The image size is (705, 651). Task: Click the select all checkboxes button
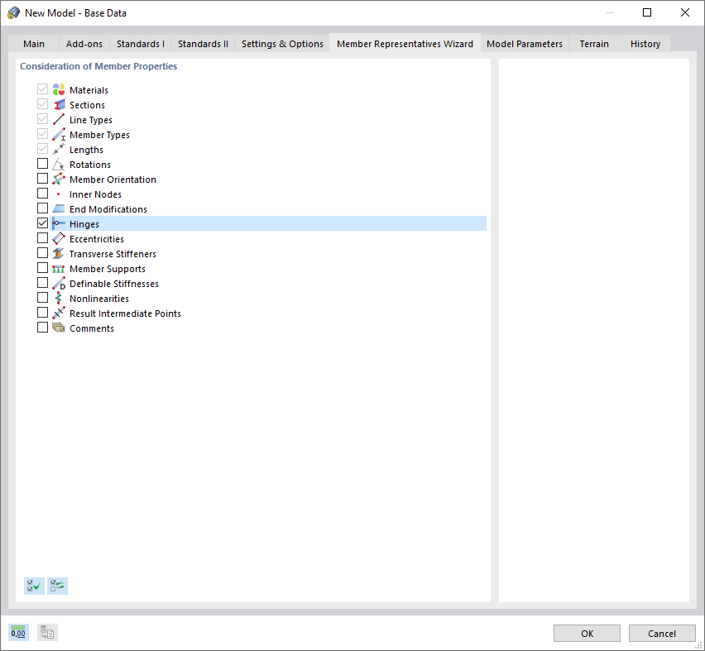coord(34,586)
